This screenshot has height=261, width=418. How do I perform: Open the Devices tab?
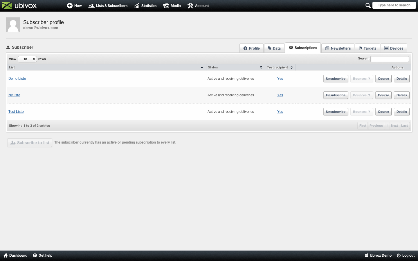pos(394,48)
